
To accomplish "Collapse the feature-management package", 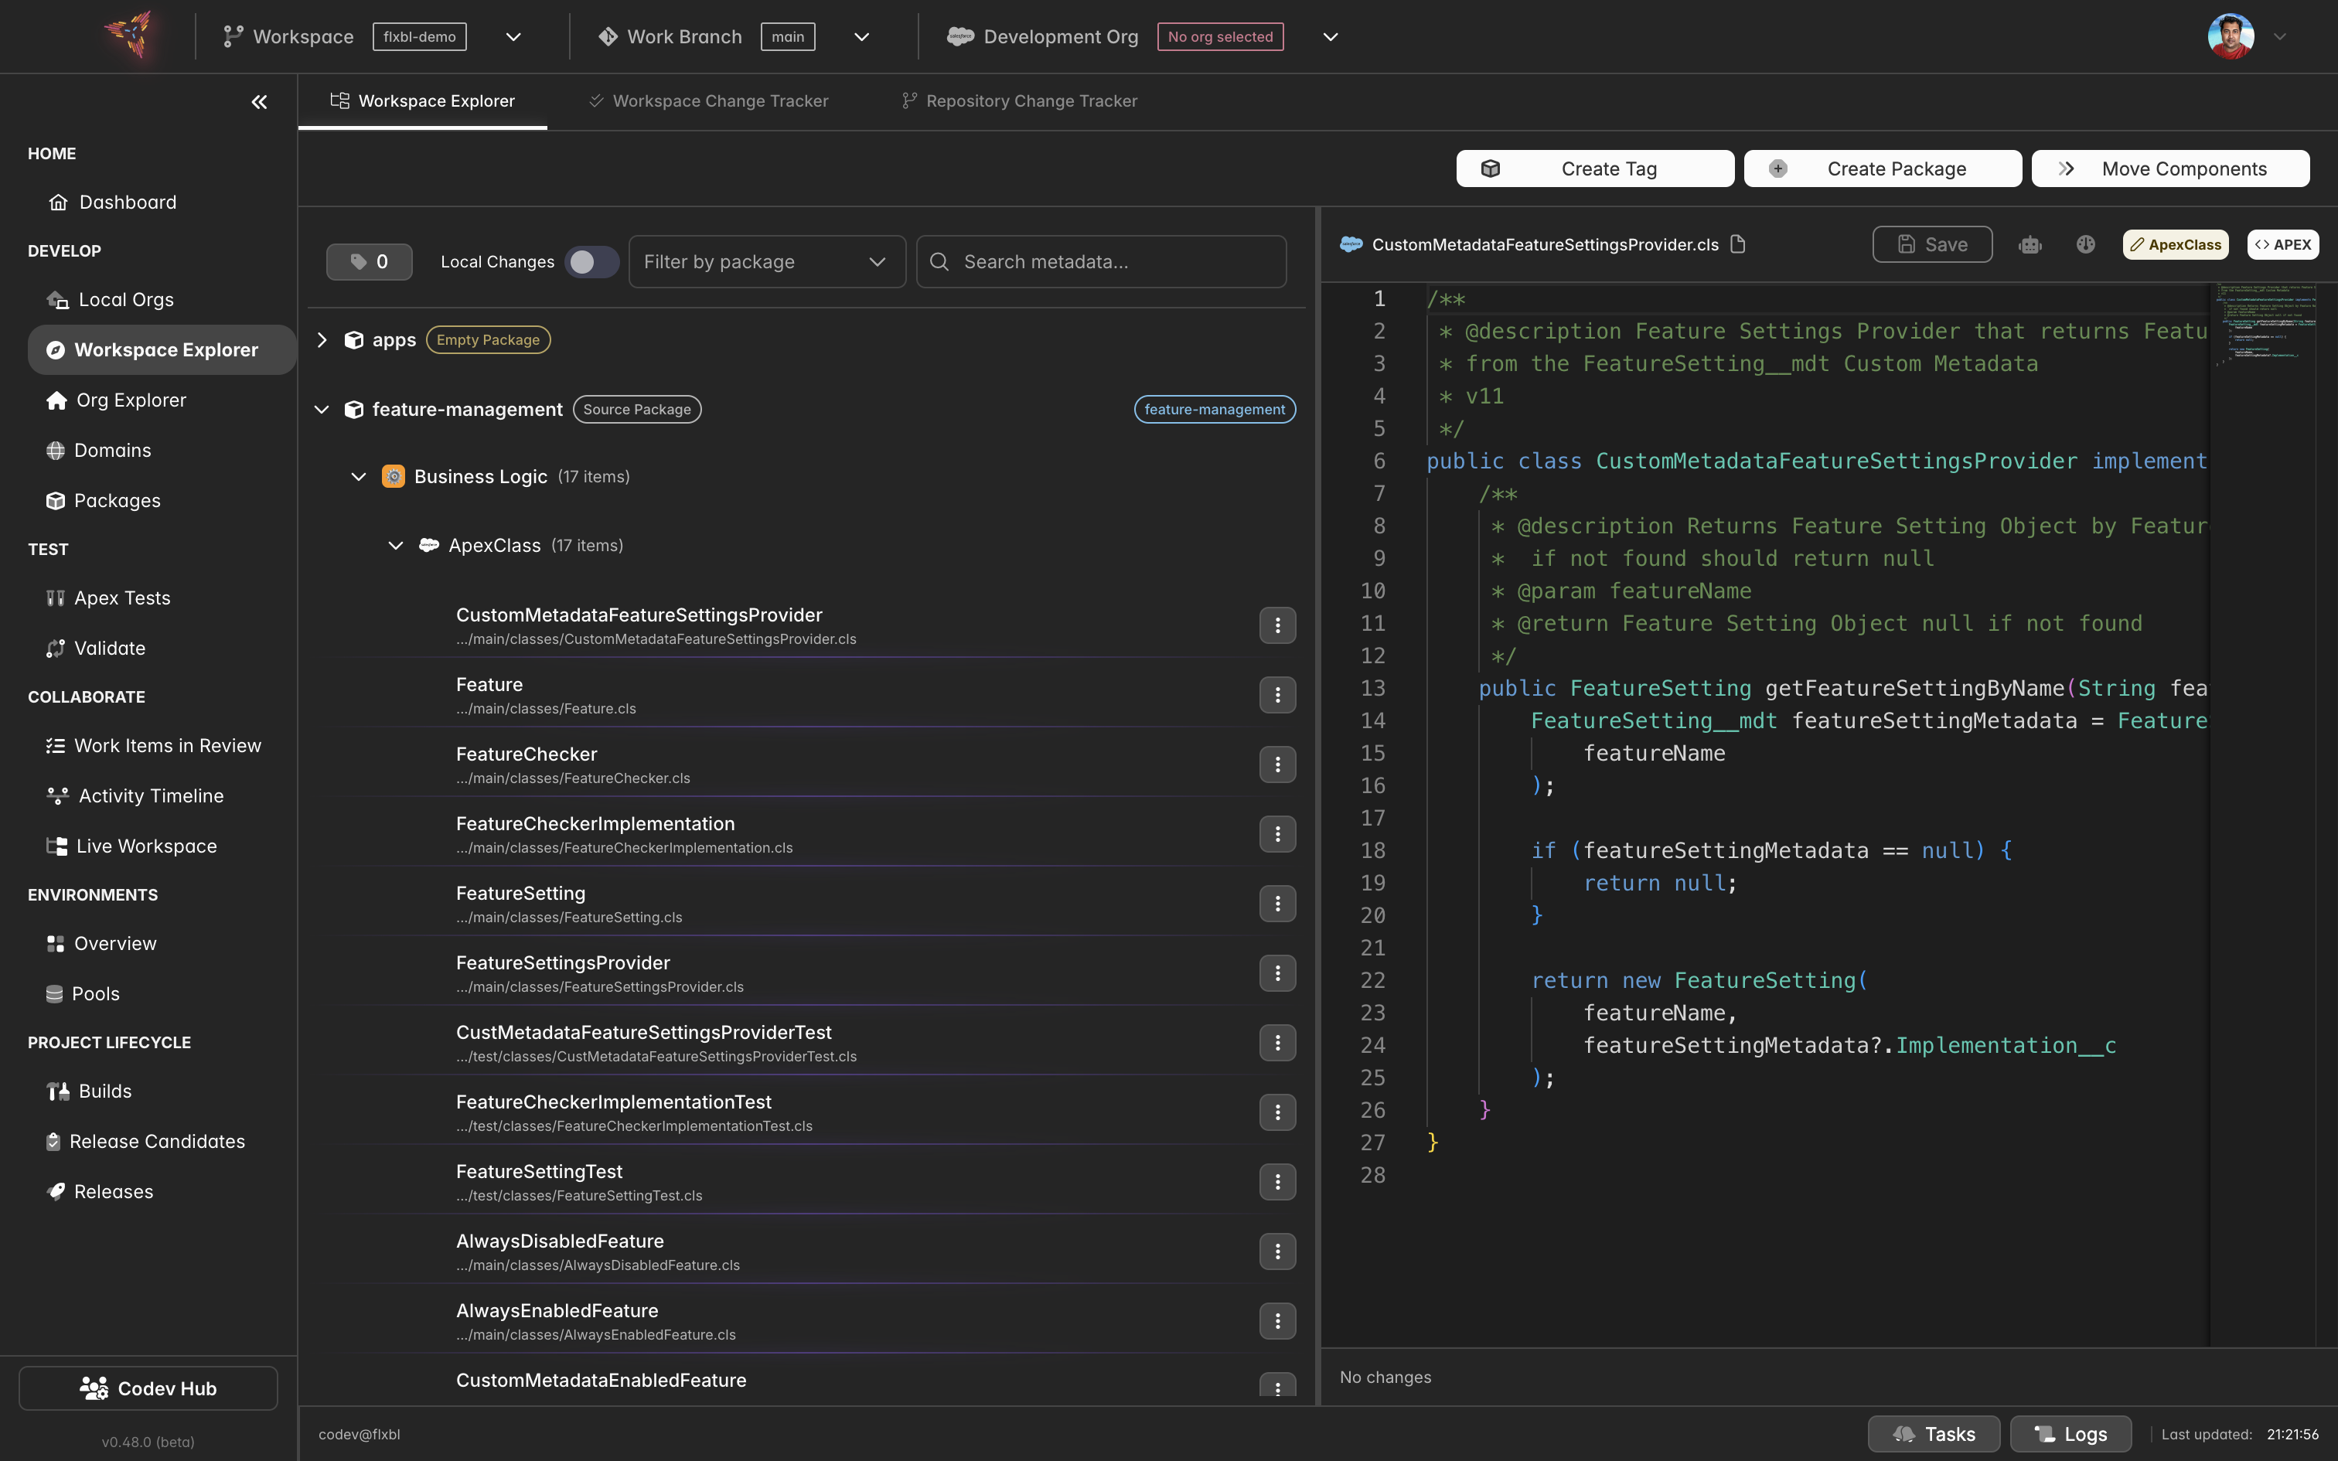I will 322,410.
